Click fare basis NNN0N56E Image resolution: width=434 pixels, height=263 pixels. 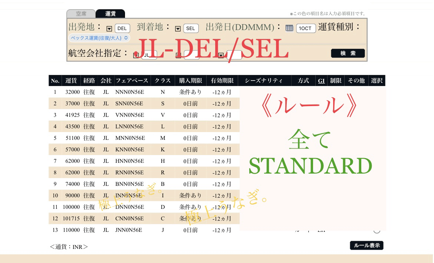129,92
